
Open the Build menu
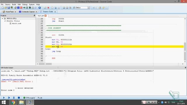tap(14, 5)
